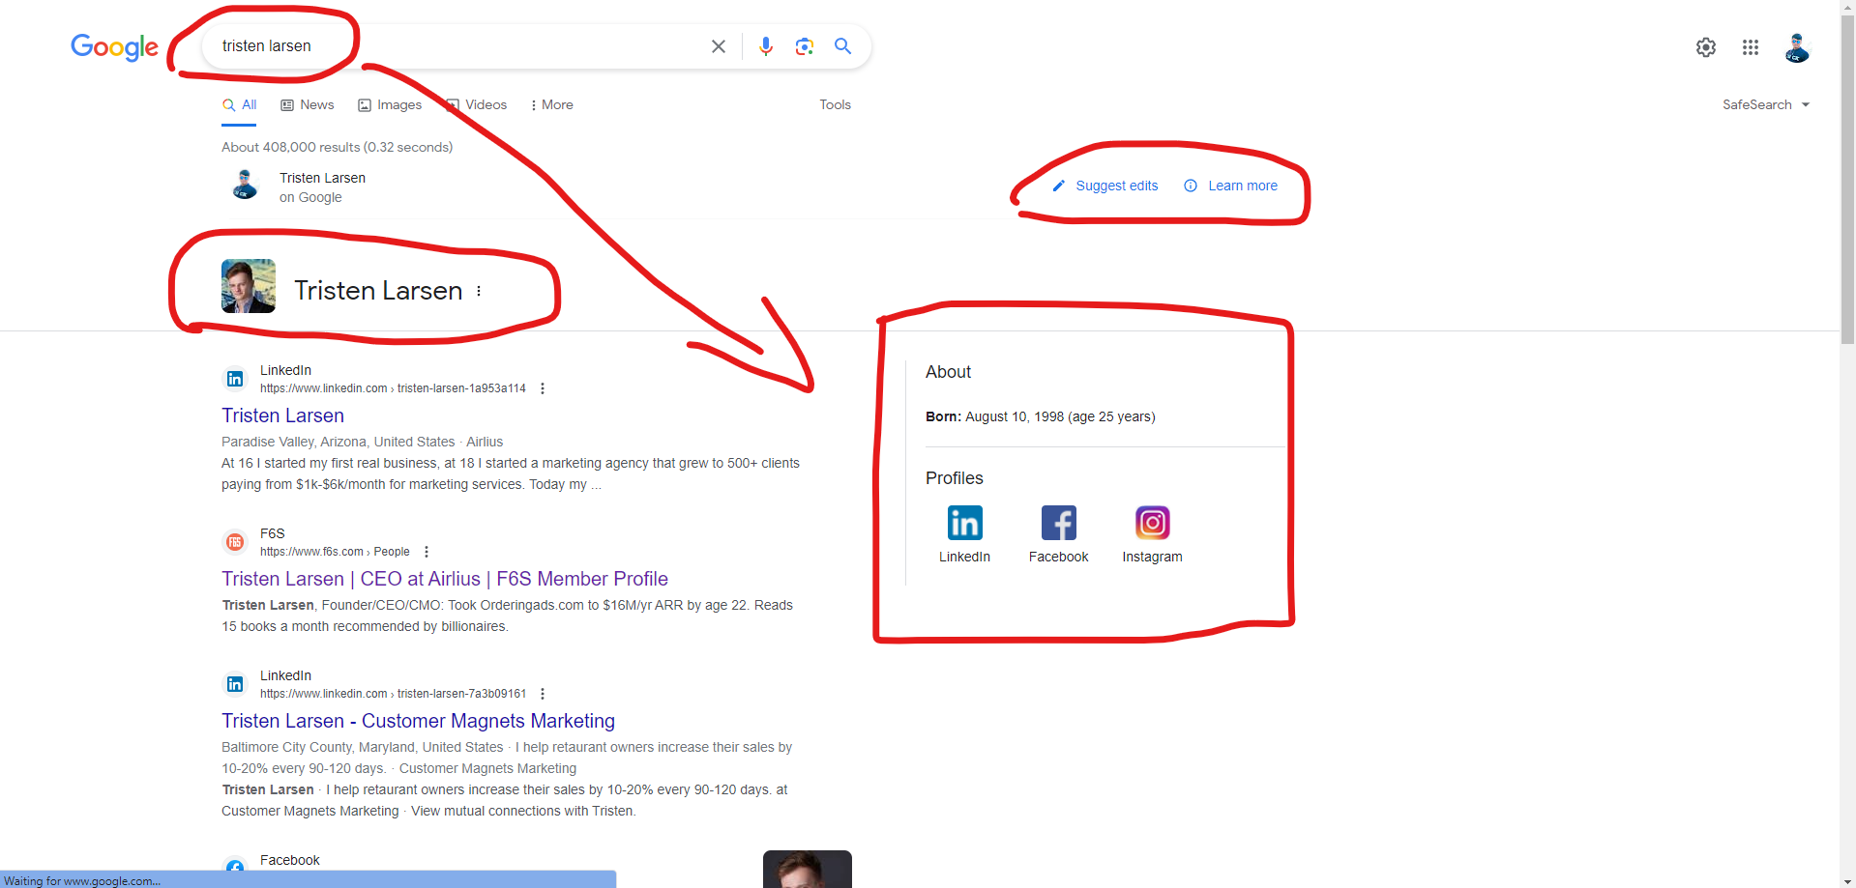Click LinkedIn favicon of Customer Magnets result
The width and height of the screenshot is (1856, 888).
coord(235,684)
